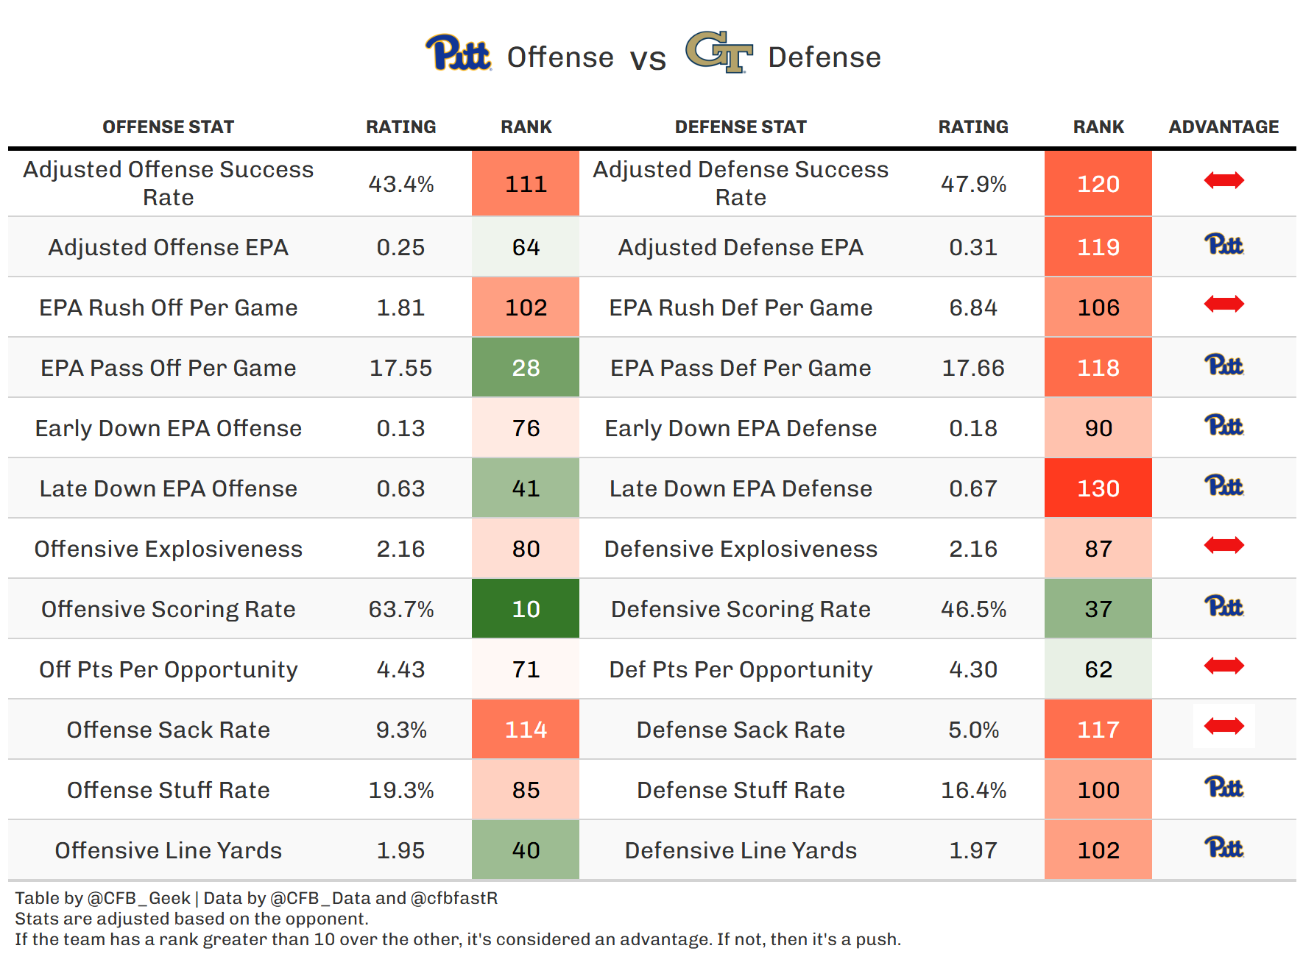This screenshot has height=965, width=1303.
Task: Select the Pitt advantage logo for Adjusted Offense EPA
Action: 1223,245
